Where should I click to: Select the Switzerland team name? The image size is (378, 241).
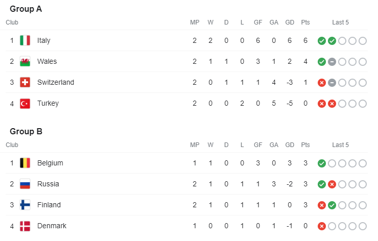pos(56,82)
